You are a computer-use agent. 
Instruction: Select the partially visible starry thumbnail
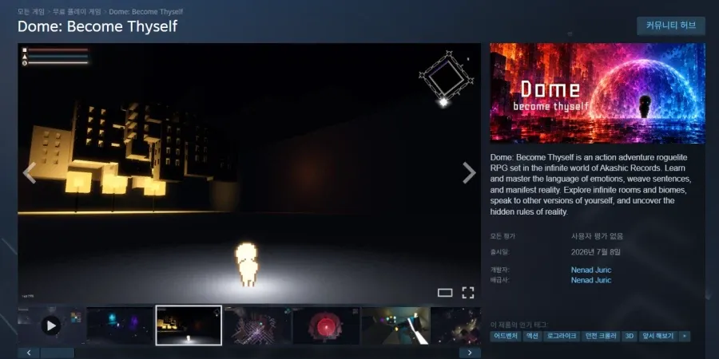(x=456, y=325)
